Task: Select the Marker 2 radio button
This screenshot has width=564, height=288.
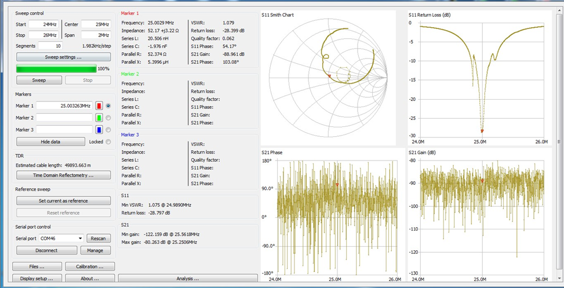Action: pyautogui.click(x=108, y=118)
